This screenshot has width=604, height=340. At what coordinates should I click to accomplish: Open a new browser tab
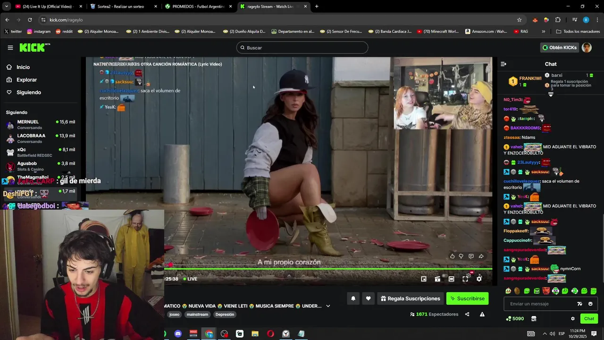(x=317, y=7)
